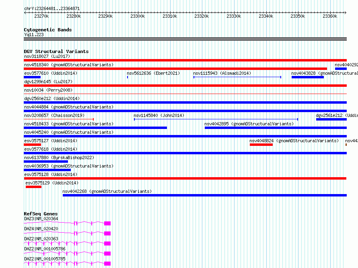Viewport: 358px width, 268px height.
Task: Click the 23350k ruler position
Action: click(298, 16)
